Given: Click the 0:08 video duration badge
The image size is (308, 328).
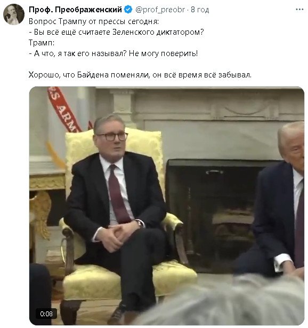Looking at the screenshot, I should 46,314.
